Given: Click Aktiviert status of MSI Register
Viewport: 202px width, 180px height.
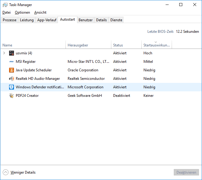Looking at the screenshot, I should click(120, 62).
